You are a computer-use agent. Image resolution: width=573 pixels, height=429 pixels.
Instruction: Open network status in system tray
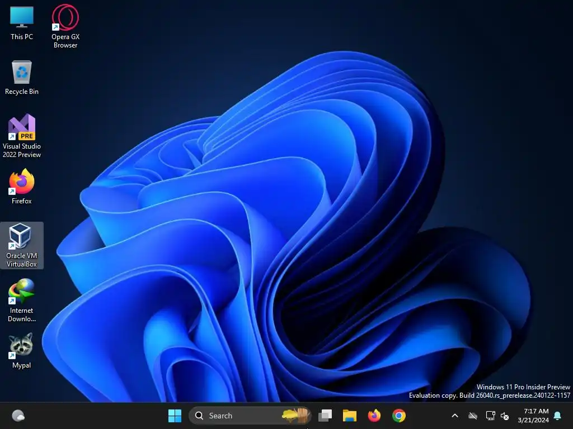point(490,416)
